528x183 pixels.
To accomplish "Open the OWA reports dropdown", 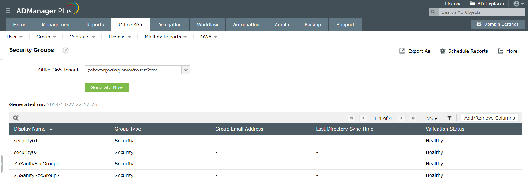I will tap(209, 37).
